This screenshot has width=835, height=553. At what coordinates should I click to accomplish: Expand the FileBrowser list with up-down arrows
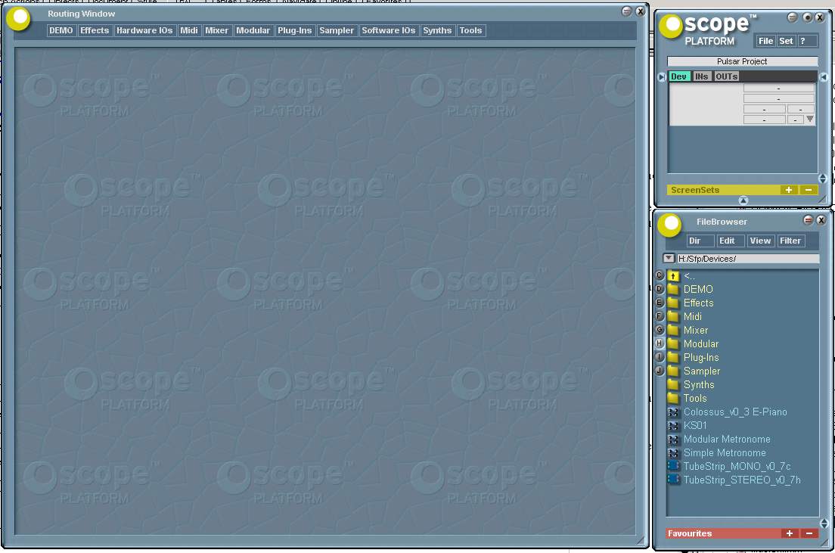point(824,523)
